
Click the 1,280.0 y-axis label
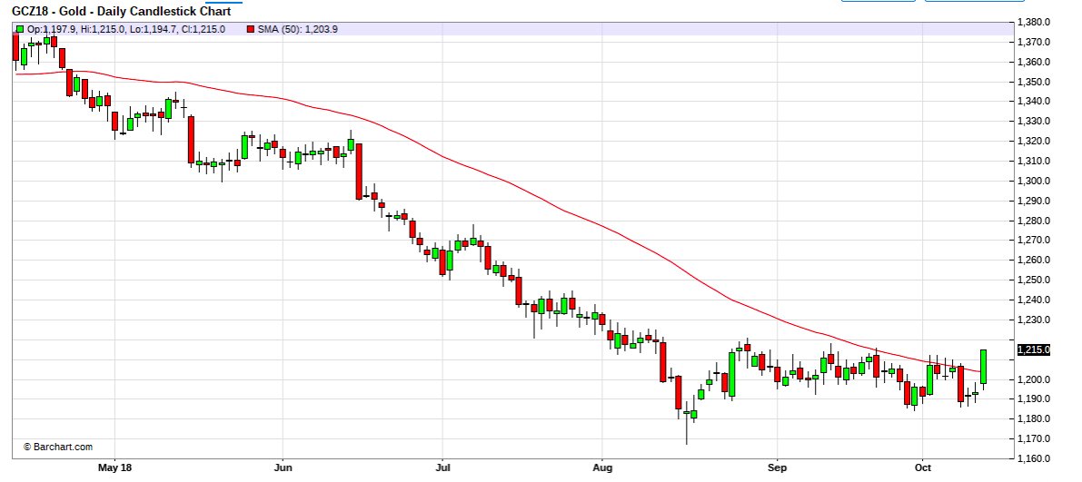pos(1034,221)
